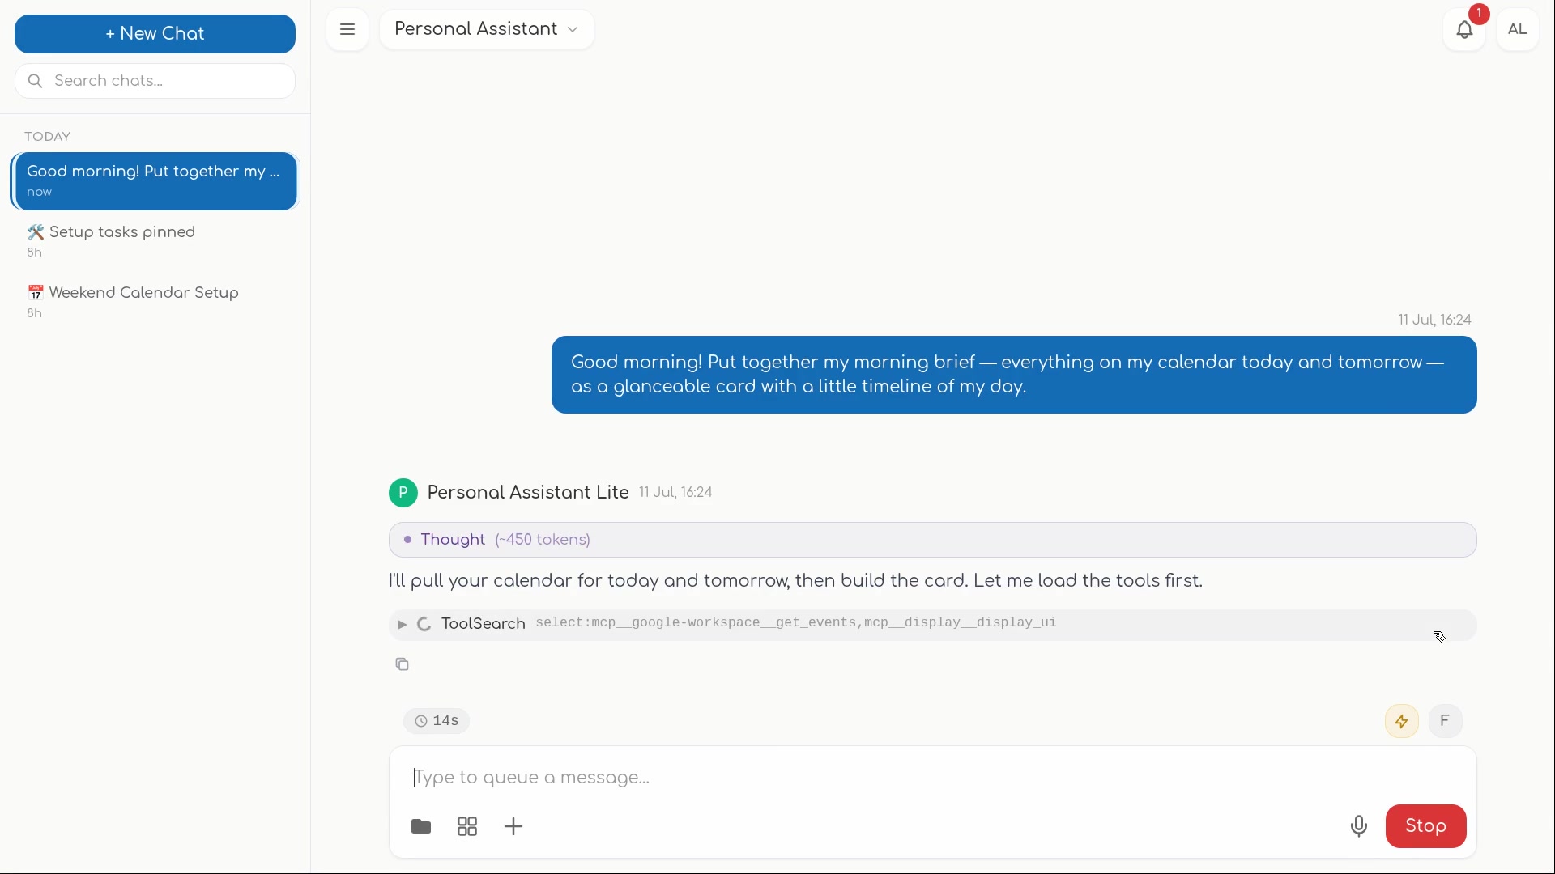Stop the running response
This screenshot has height=874, width=1555.
click(x=1425, y=826)
